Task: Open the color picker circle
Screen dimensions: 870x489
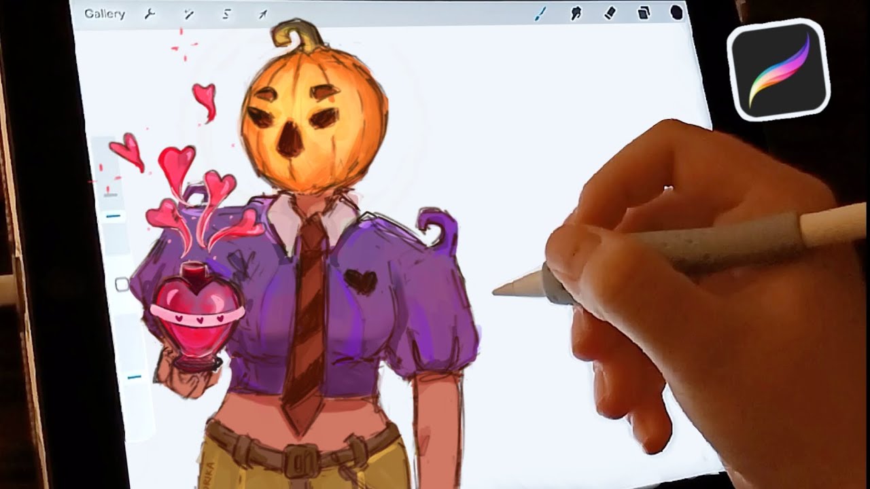Action: (x=676, y=12)
